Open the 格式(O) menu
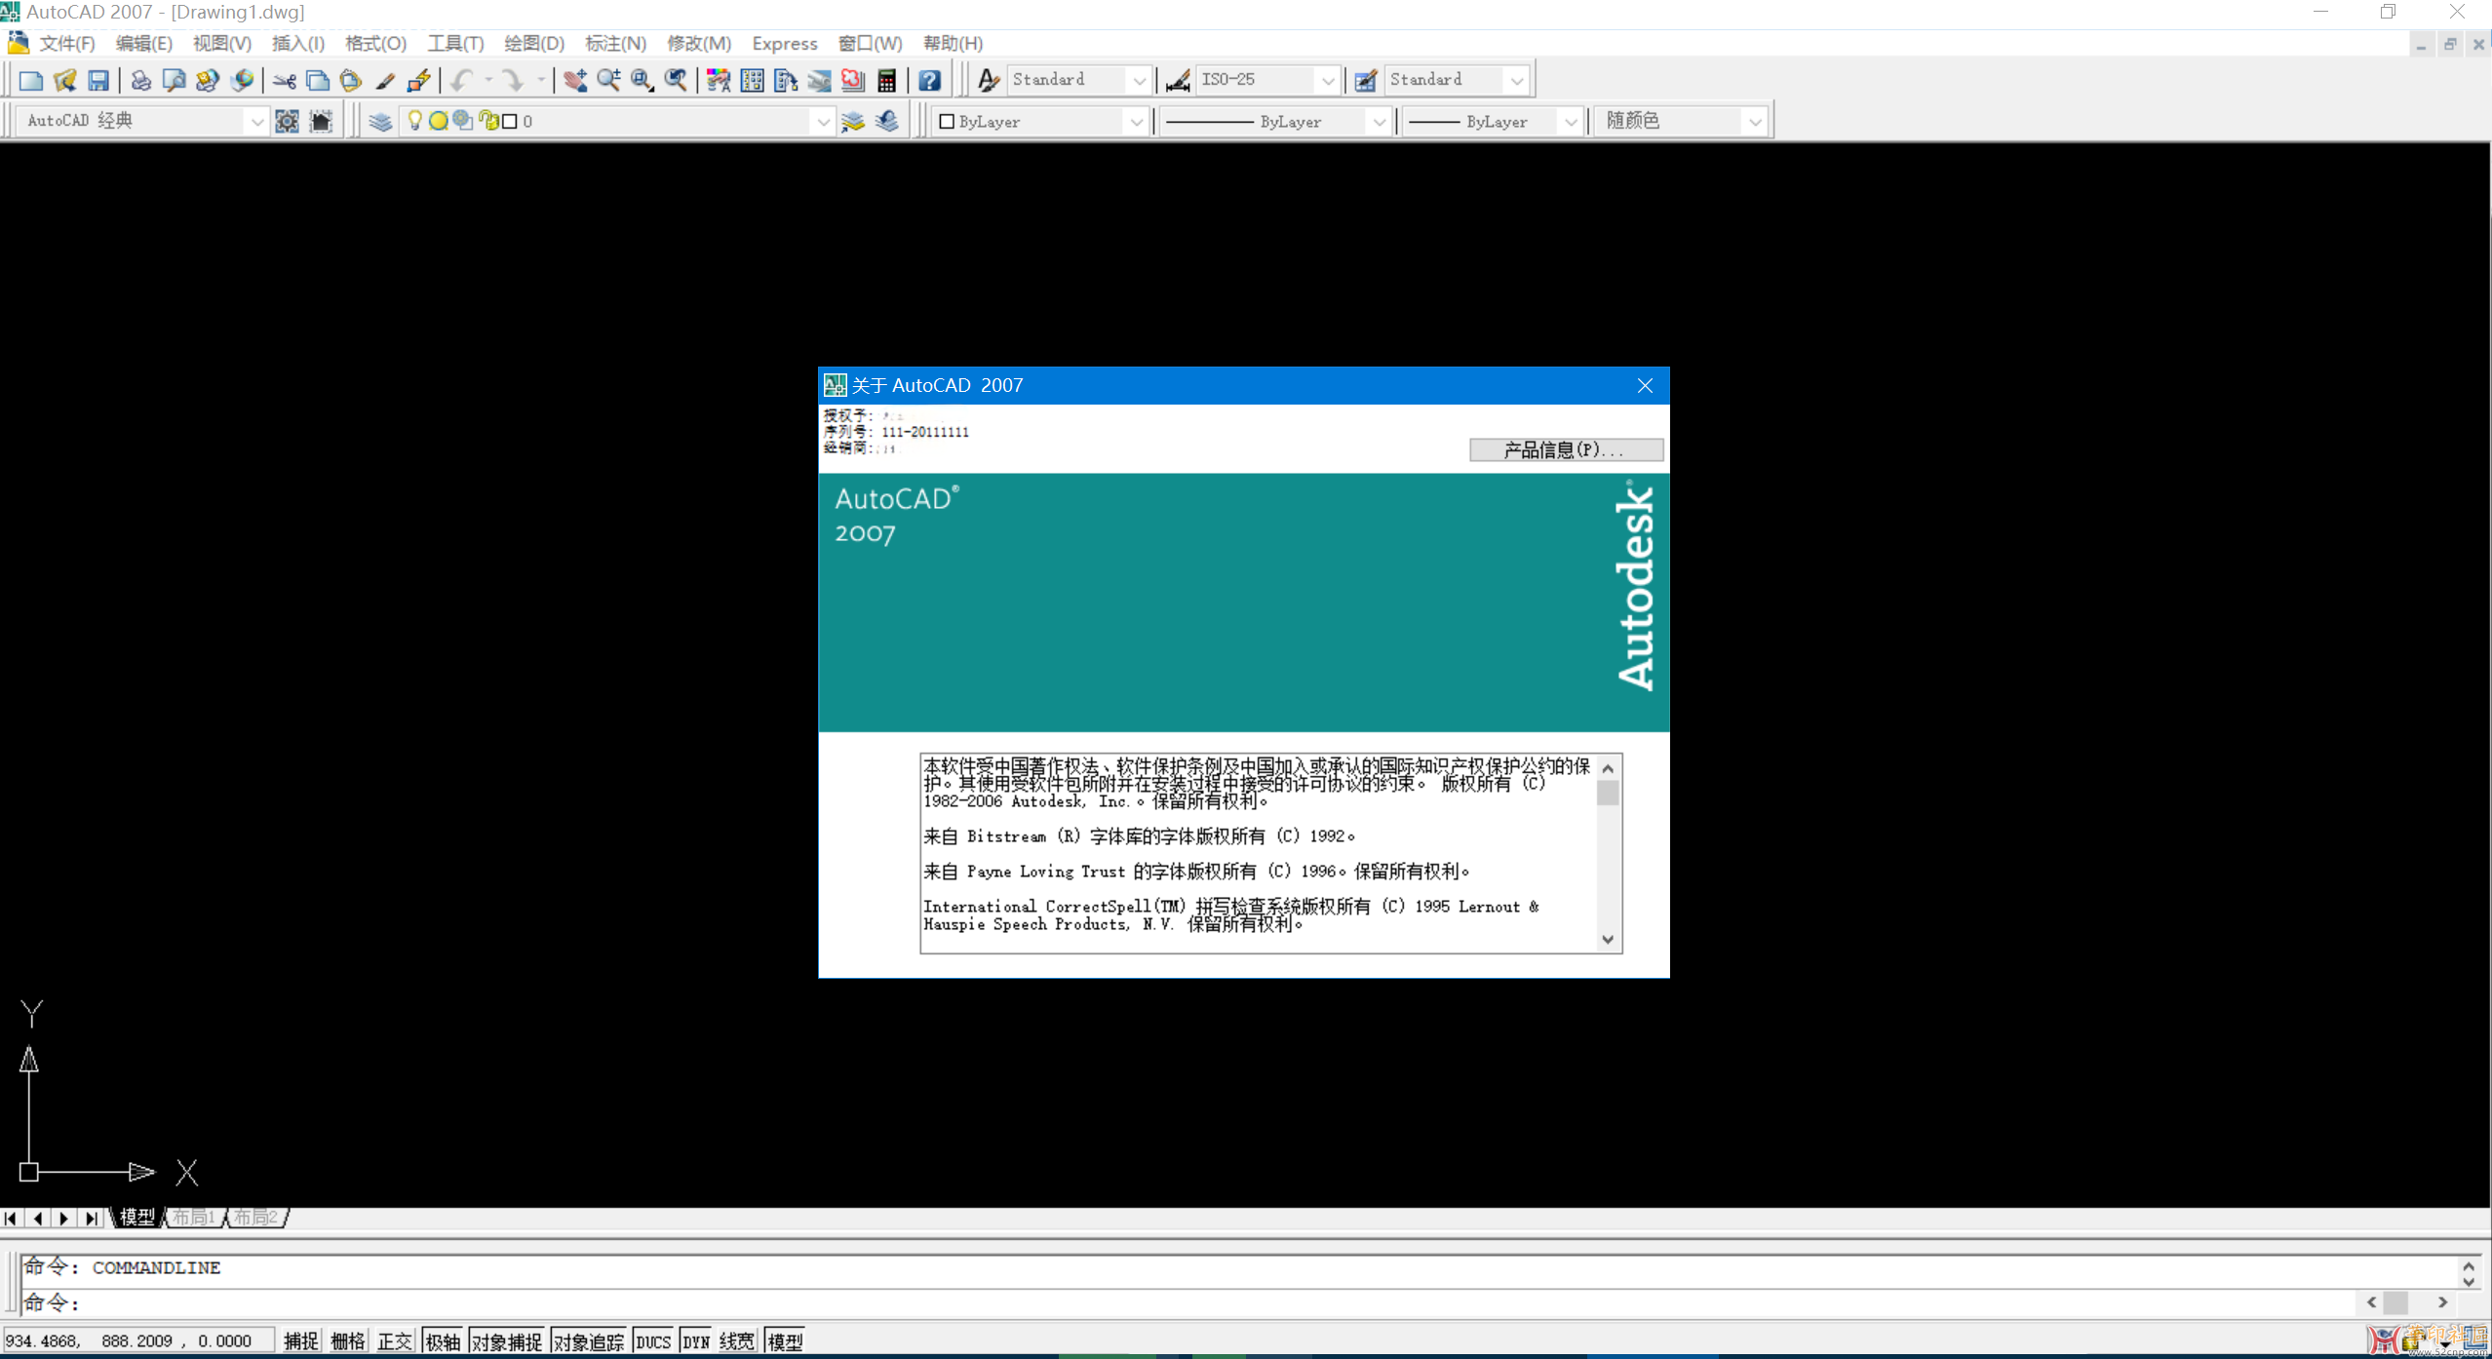 coord(375,43)
